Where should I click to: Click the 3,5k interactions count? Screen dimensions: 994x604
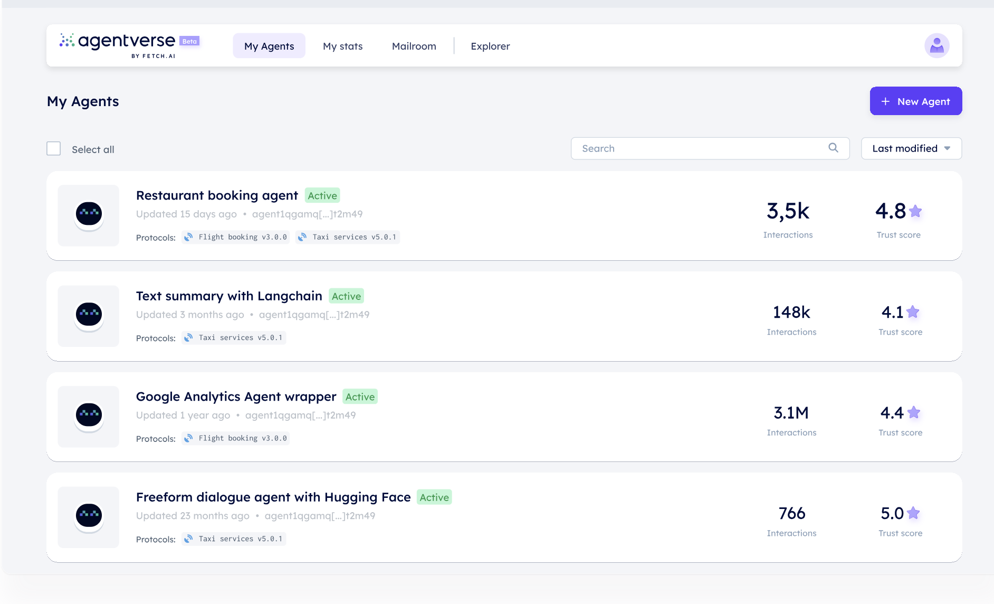pos(788,211)
